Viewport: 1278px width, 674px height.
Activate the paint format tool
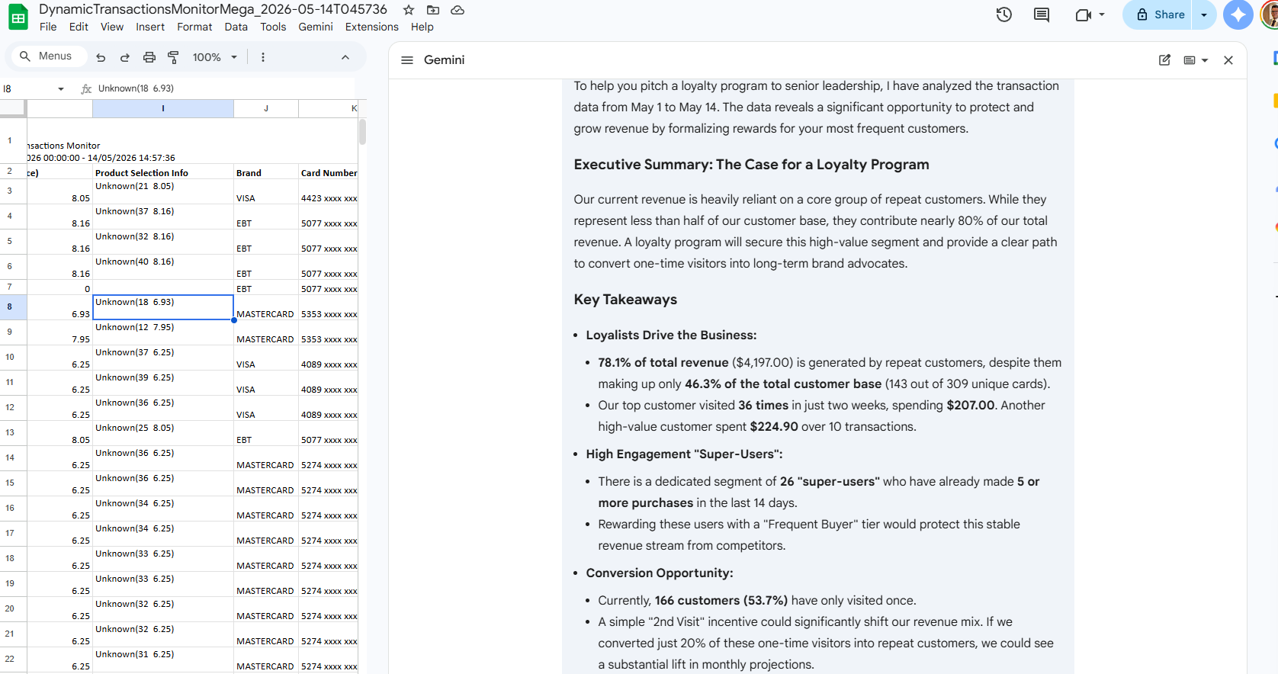173,57
